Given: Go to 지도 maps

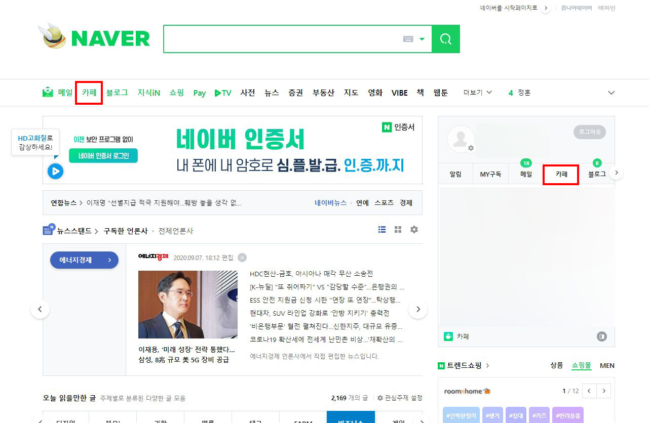Looking at the screenshot, I should (x=351, y=93).
